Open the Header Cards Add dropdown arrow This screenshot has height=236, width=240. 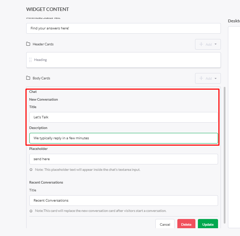tap(216, 44)
